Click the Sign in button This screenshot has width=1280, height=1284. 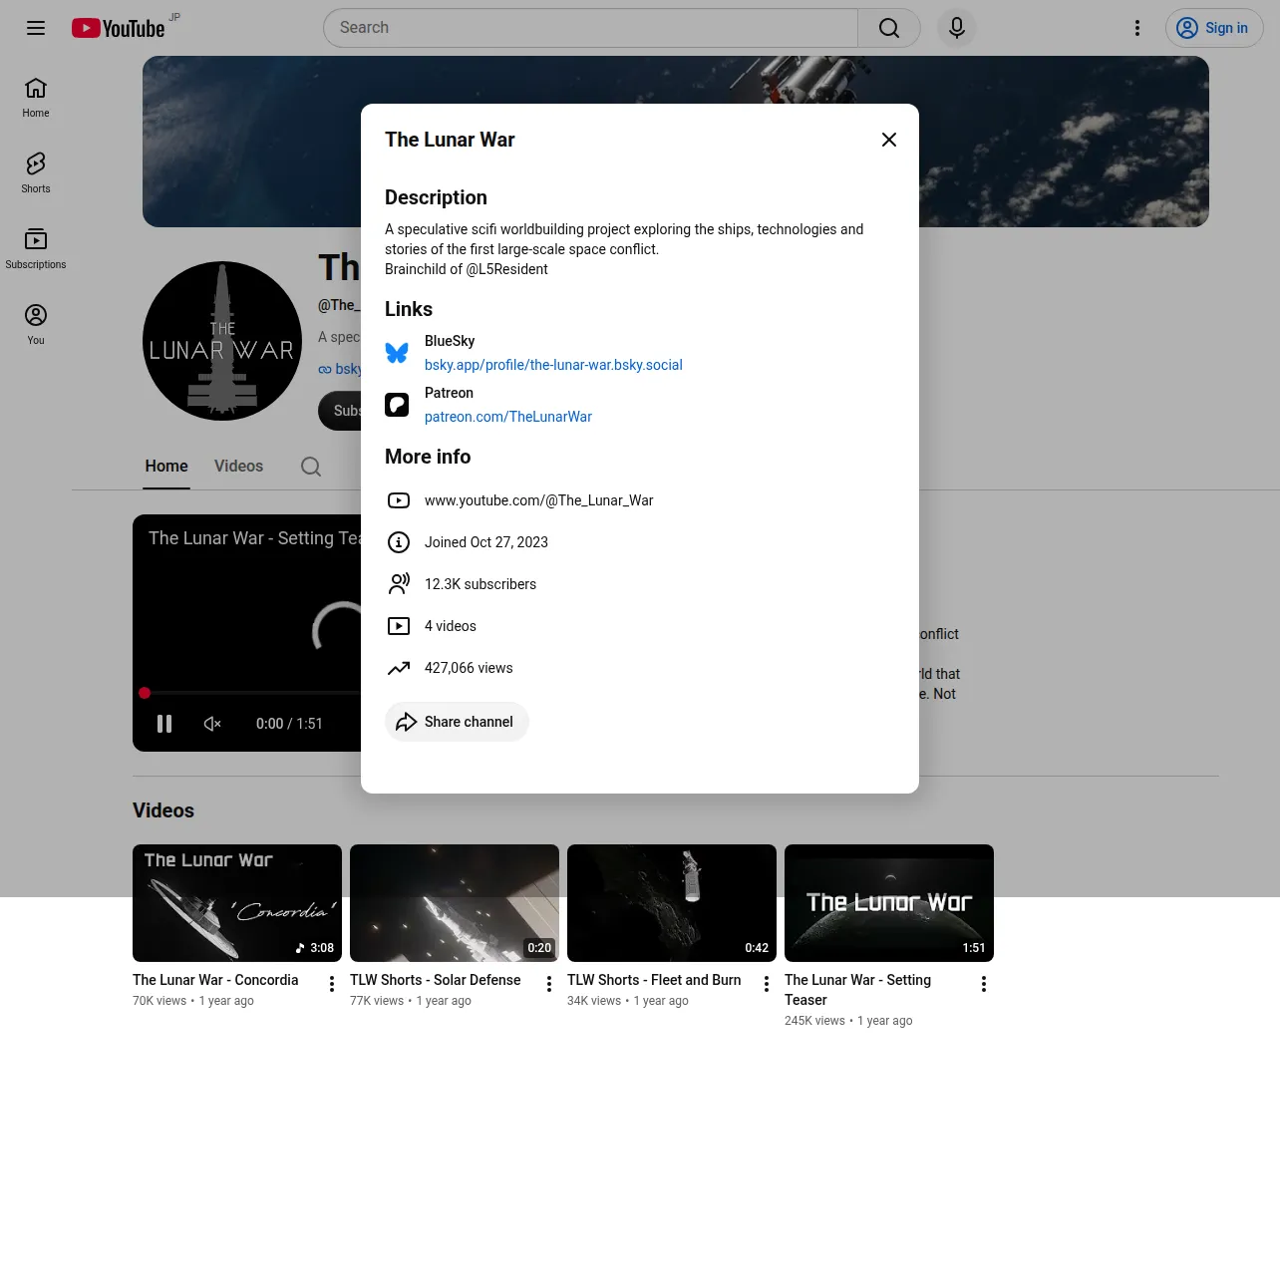pos(1214,28)
